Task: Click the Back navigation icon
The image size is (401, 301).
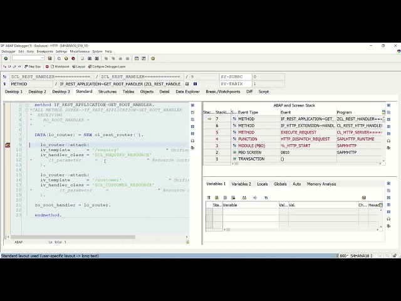Action: click(59, 58)
